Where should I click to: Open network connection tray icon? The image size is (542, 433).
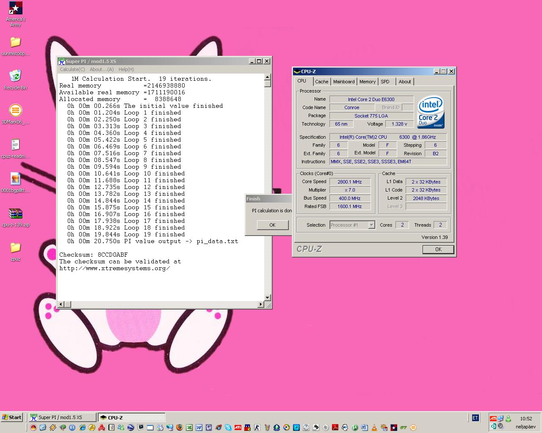501,419
